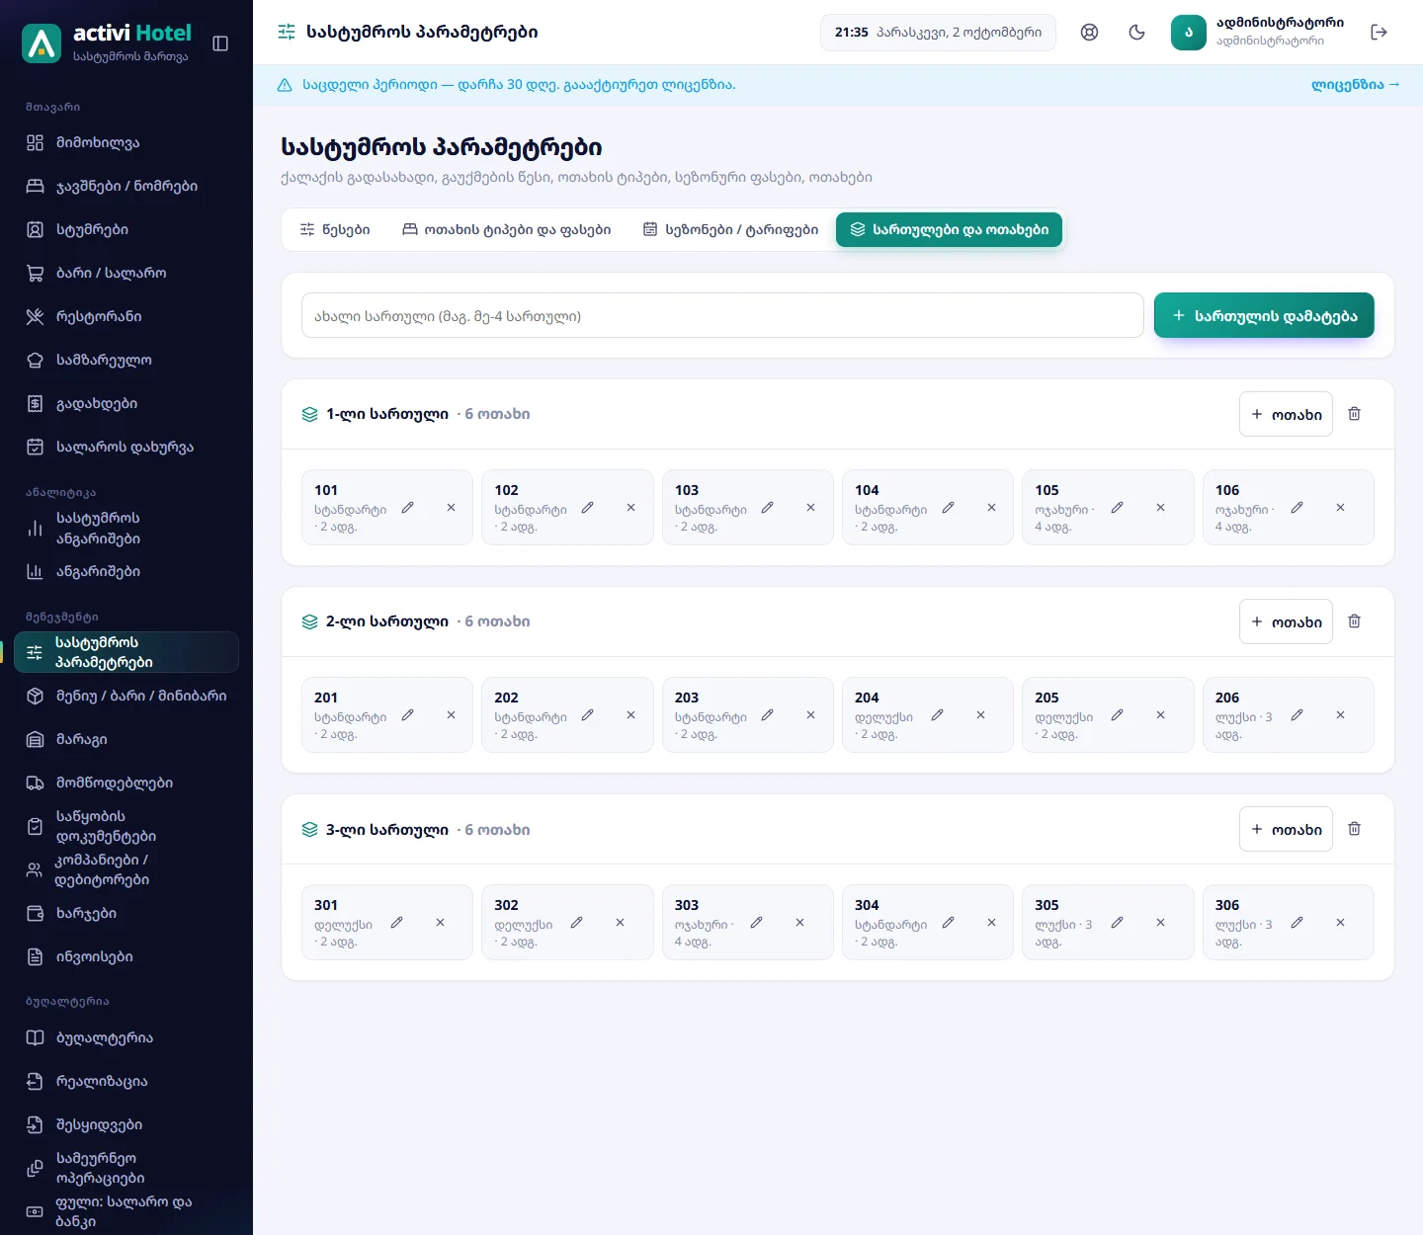Switch to the წესები tab

pyautogui.click(x=335, y=229)
